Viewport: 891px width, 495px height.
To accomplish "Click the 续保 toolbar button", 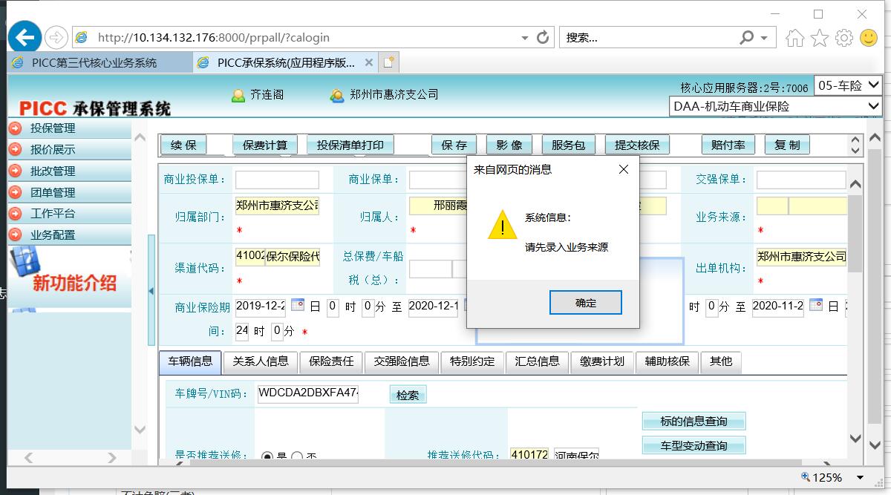I will click(x=183, y=145).
